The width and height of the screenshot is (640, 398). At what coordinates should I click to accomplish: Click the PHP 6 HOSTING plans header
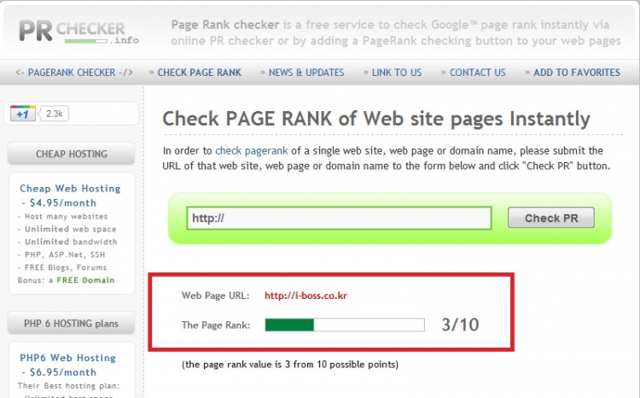pos(71,323)
